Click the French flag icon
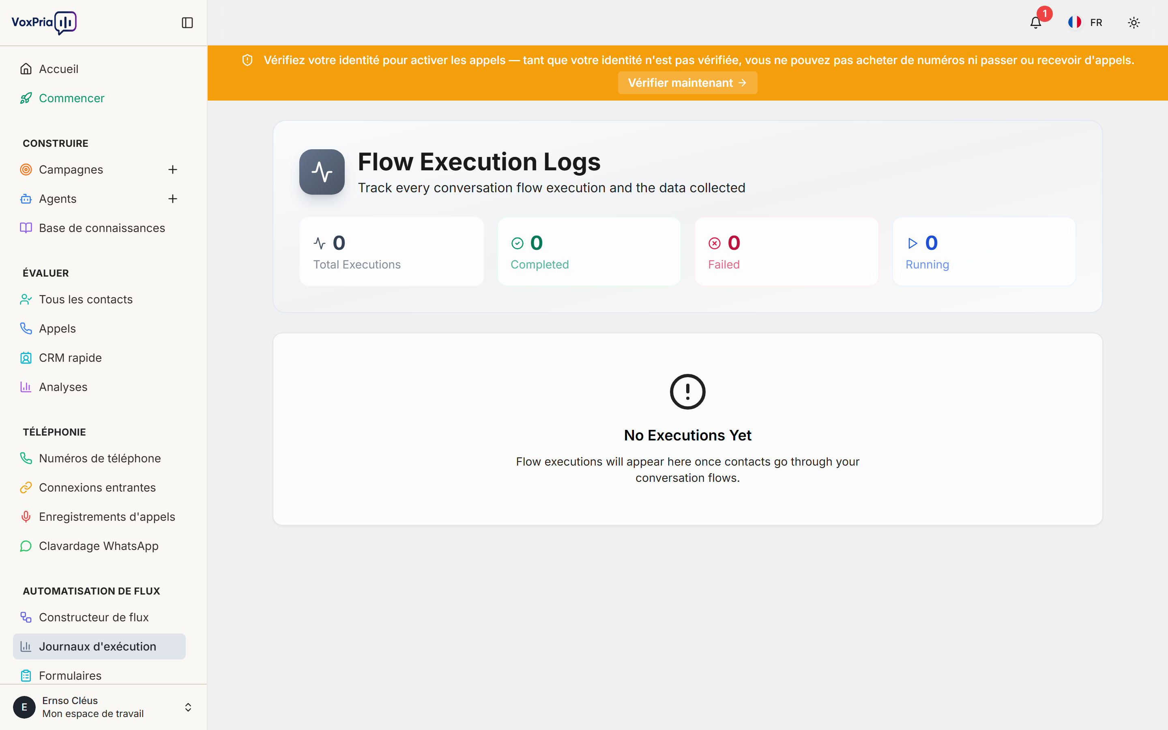This screenshot has width=1168, height=730. [x=1074, y=23]
